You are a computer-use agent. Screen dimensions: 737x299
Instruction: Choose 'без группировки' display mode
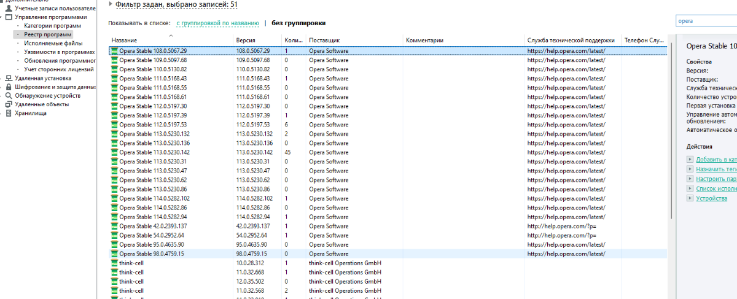(298, 23)
